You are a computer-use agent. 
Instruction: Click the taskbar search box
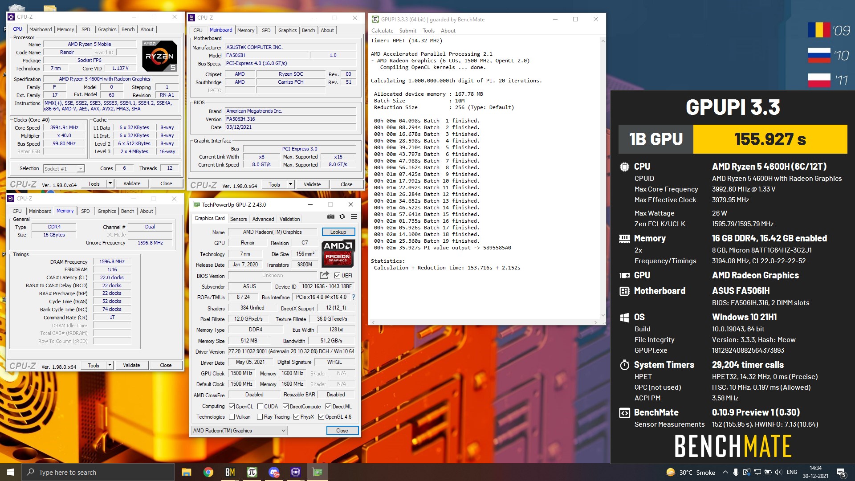[x=98, y=472]
